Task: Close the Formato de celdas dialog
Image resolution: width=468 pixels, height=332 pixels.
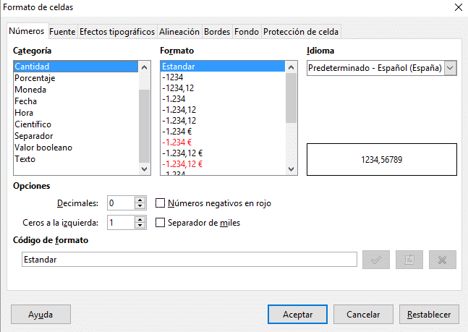Action: (459, 7)
